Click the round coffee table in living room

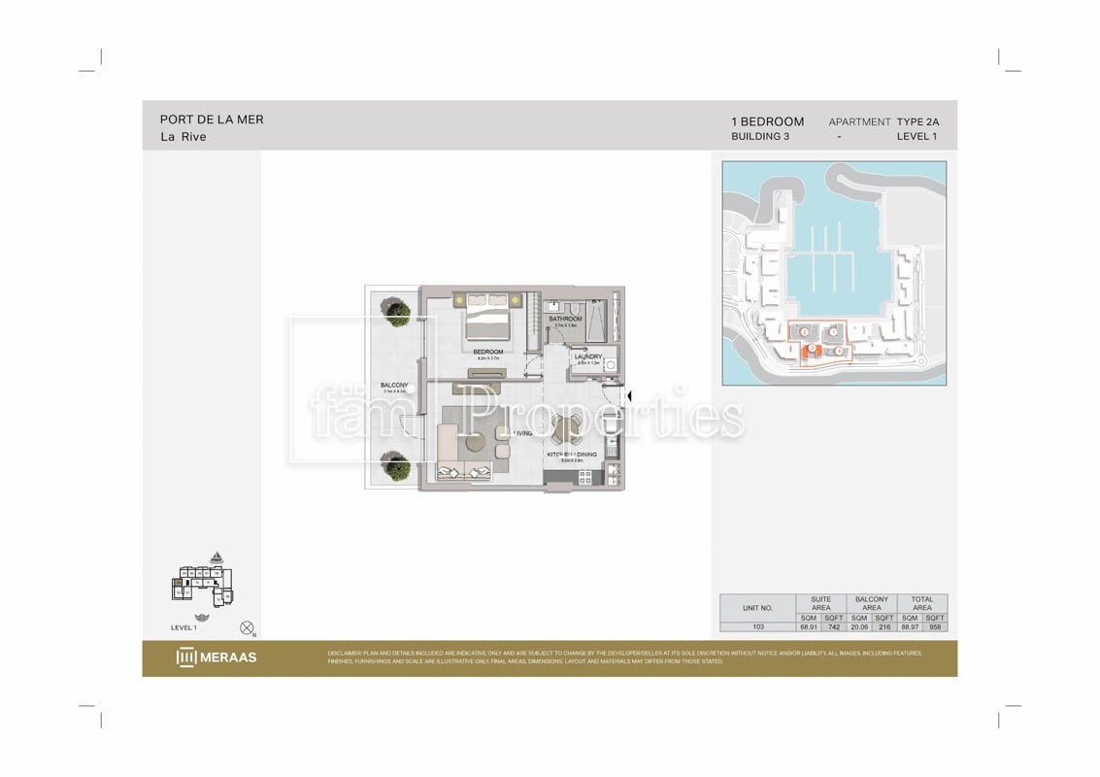476,442
